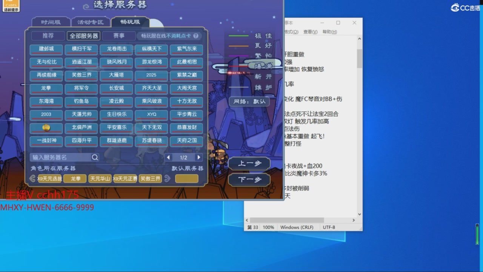The image size is (483, 272).
Task: Click the search magnifier icon
Action: coord(95,157)
